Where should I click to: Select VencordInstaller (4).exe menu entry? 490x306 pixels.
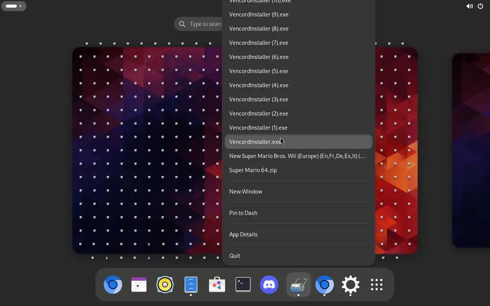coord(299,85)
